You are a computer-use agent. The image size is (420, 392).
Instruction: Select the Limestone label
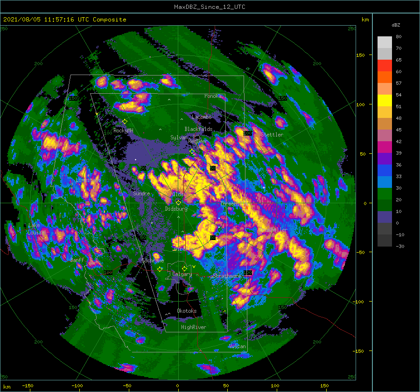point(88,180)
